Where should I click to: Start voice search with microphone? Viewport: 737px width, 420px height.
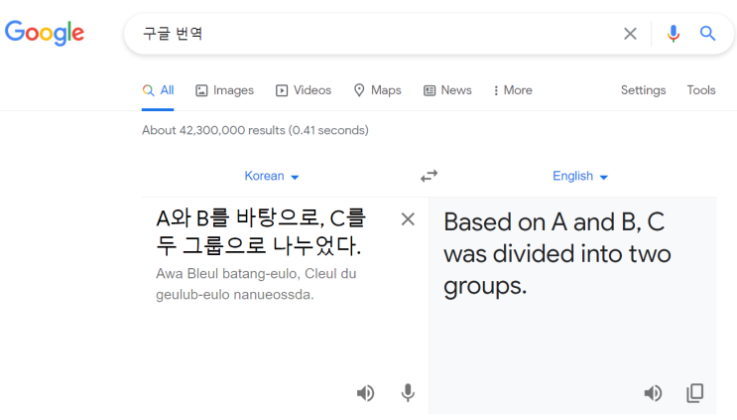tap(674, 34)
